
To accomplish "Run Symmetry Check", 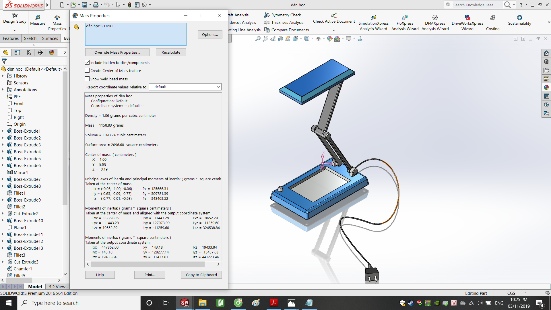I will click(283, 15).
